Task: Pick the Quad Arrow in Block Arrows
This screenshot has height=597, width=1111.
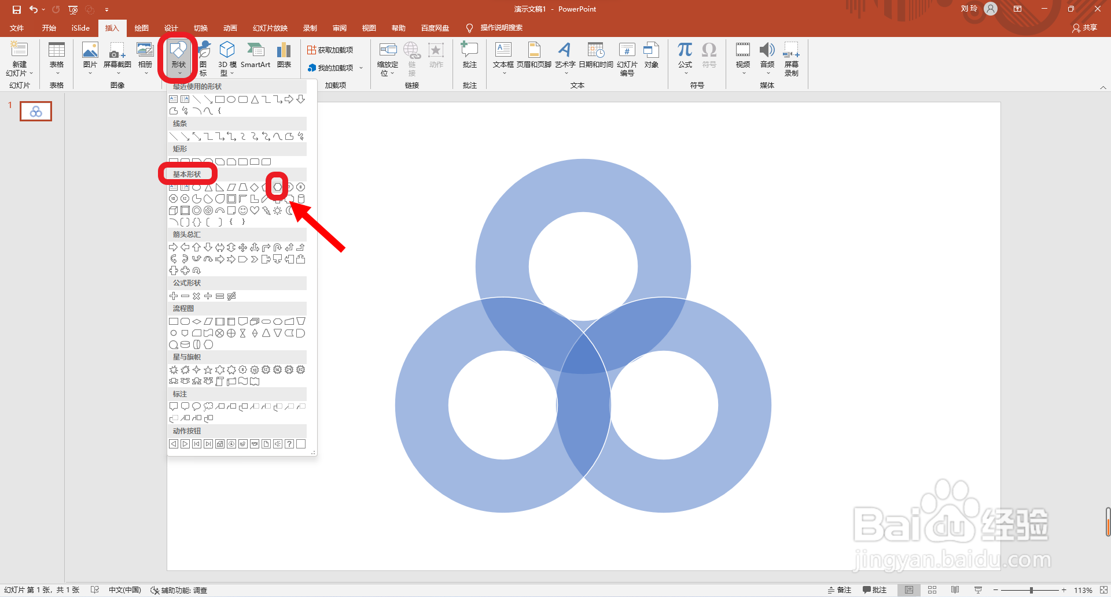Action: 243,247
